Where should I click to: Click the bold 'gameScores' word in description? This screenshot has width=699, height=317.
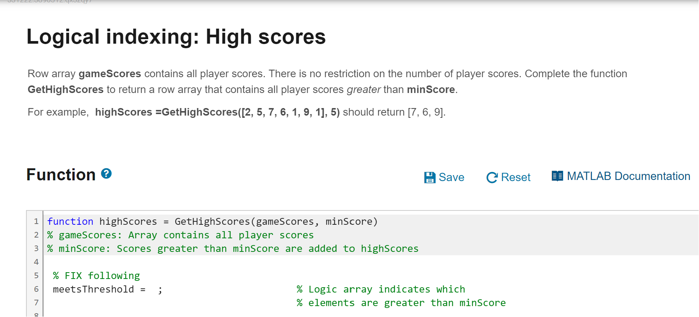[x=110, y=74]
